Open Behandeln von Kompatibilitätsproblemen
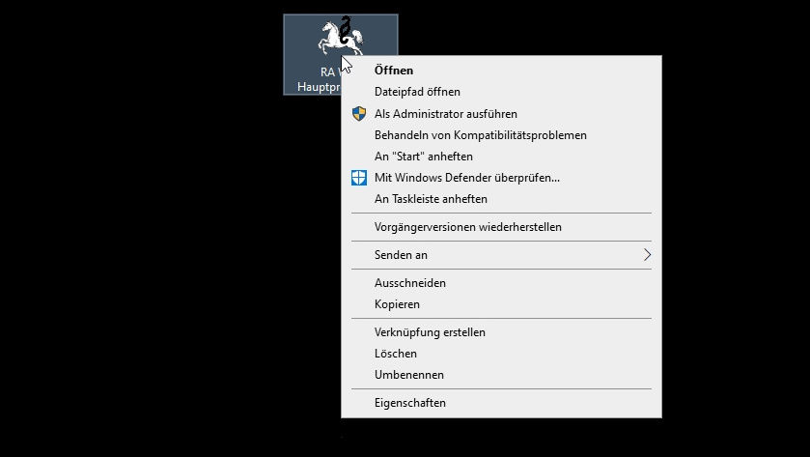 point(480,135)
